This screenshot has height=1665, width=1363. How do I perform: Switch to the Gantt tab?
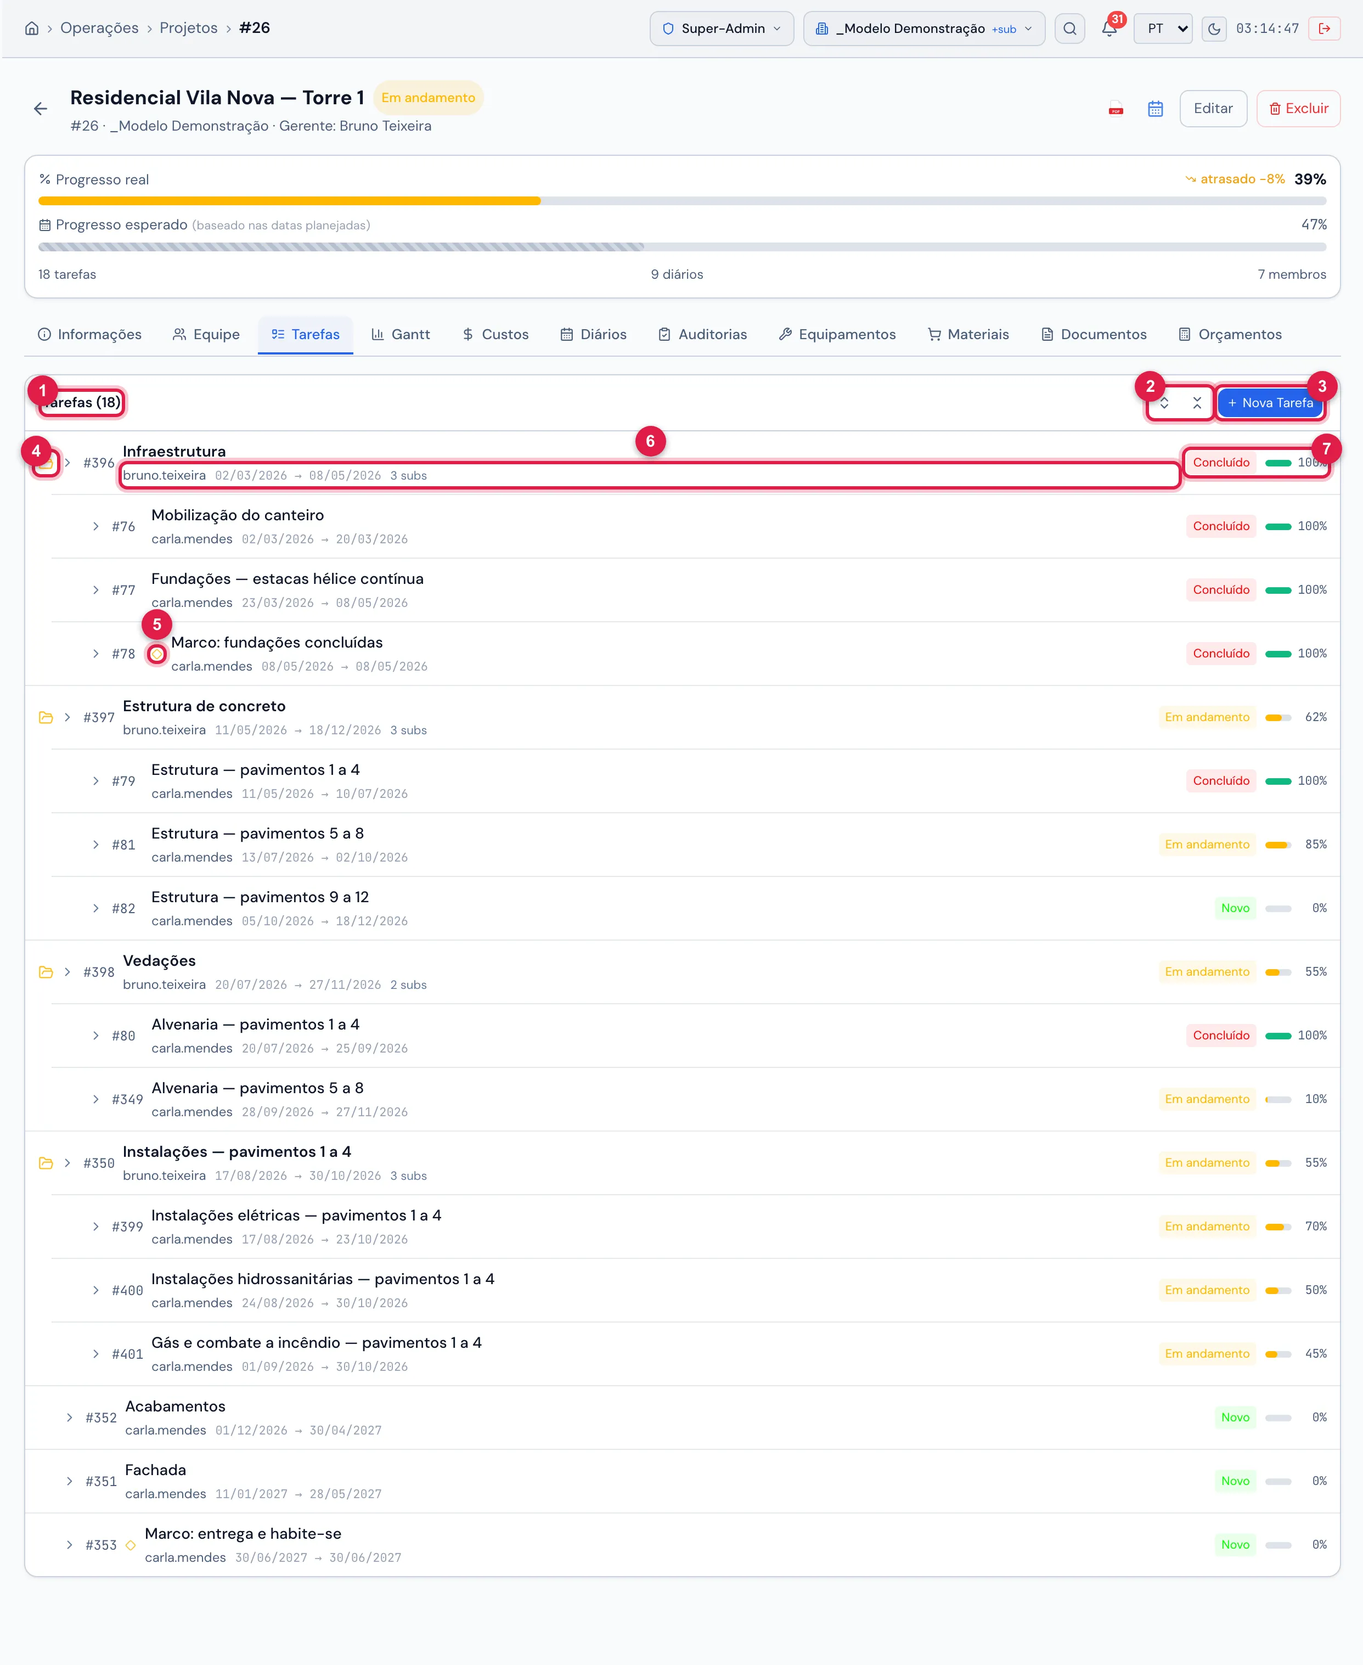tap(401, 335)
